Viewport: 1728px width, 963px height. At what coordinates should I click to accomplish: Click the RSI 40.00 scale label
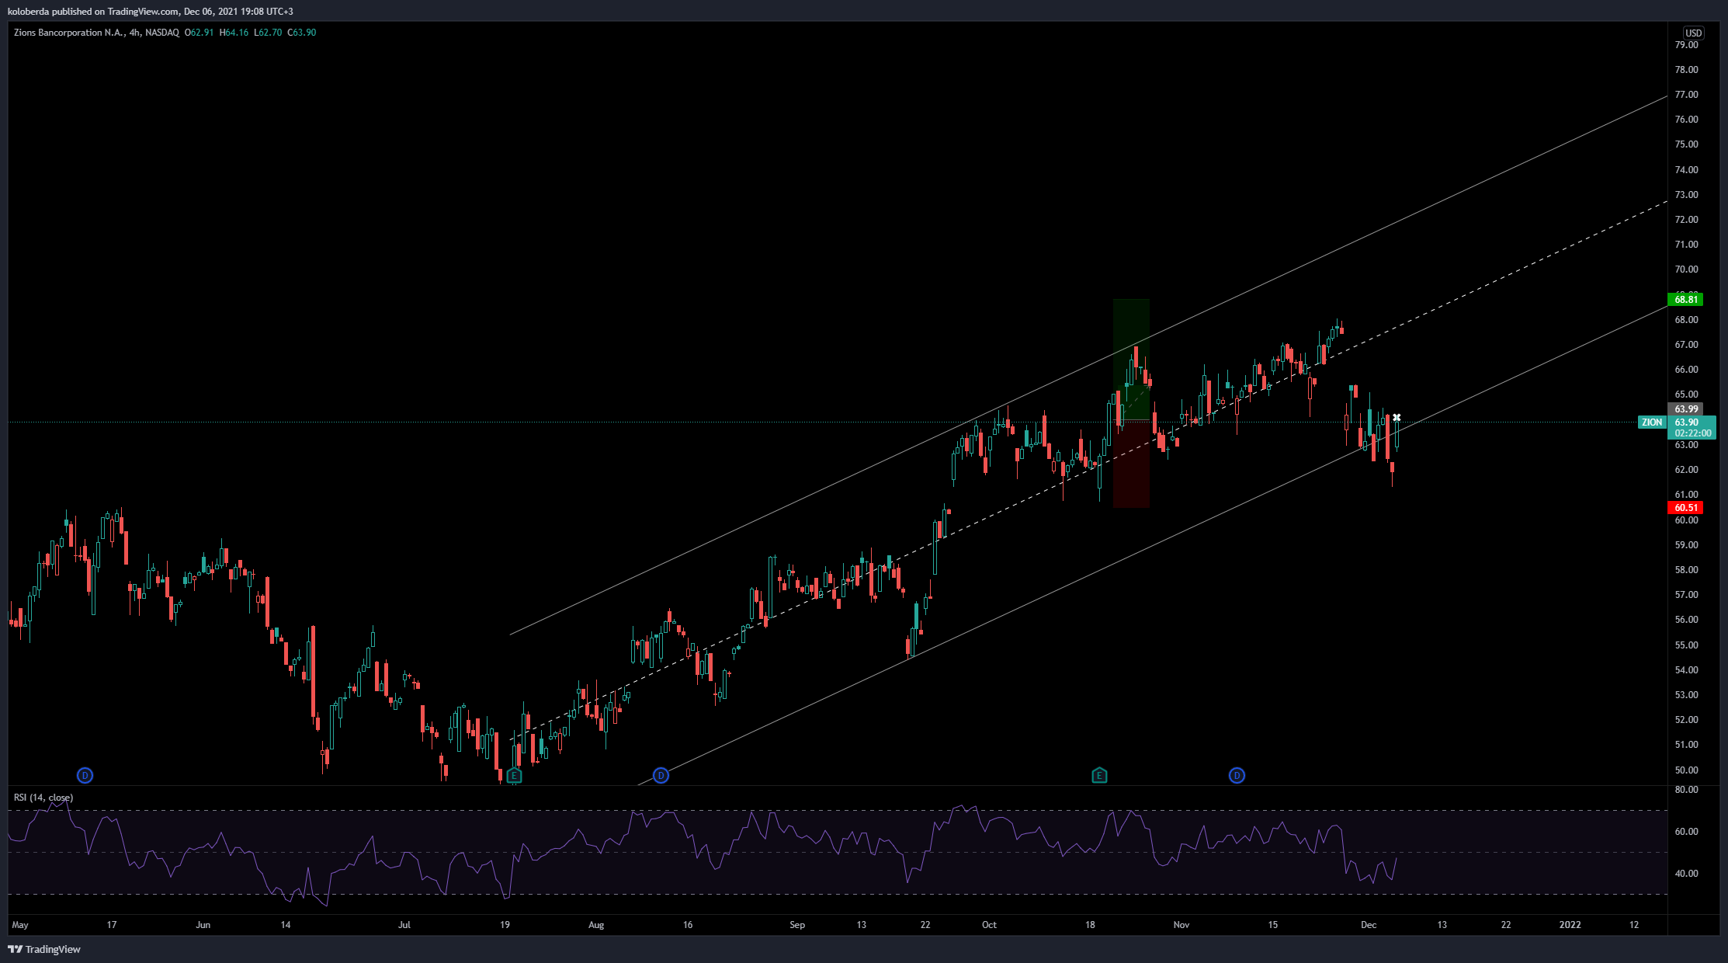pyautogui.click(x=1686, y=874)
